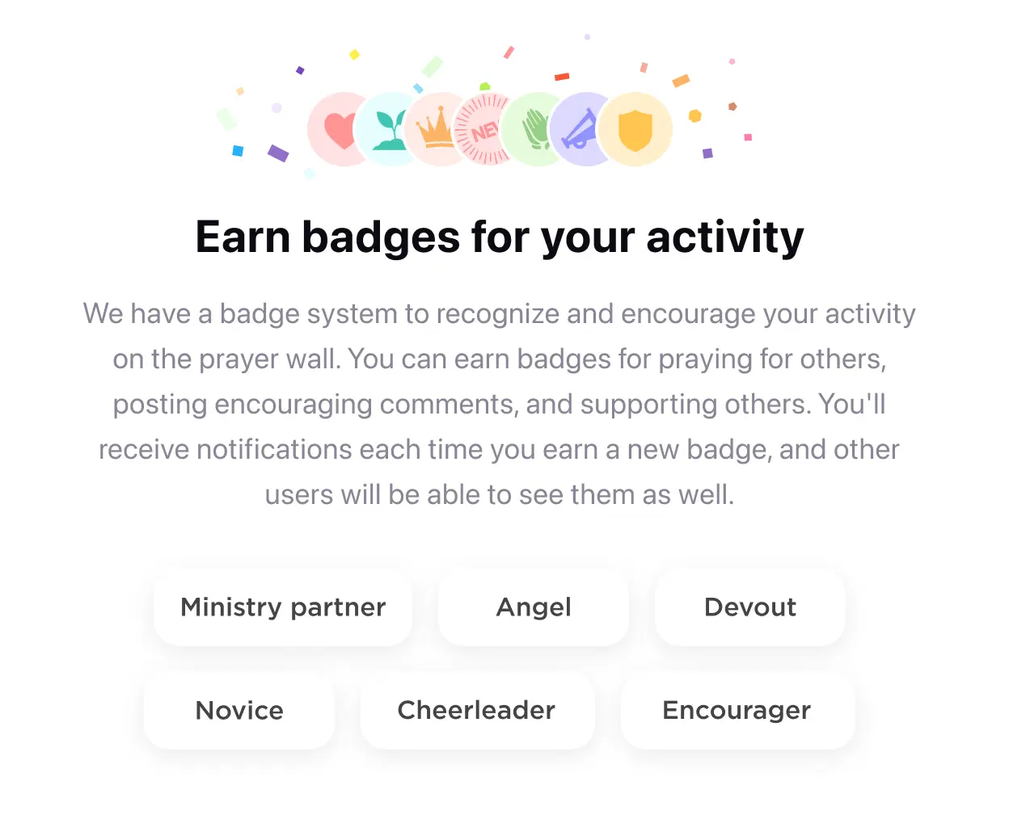The image size is (1009, 840).
Task: Select the purple megaphone badge icon
Action: coord(582,129)
